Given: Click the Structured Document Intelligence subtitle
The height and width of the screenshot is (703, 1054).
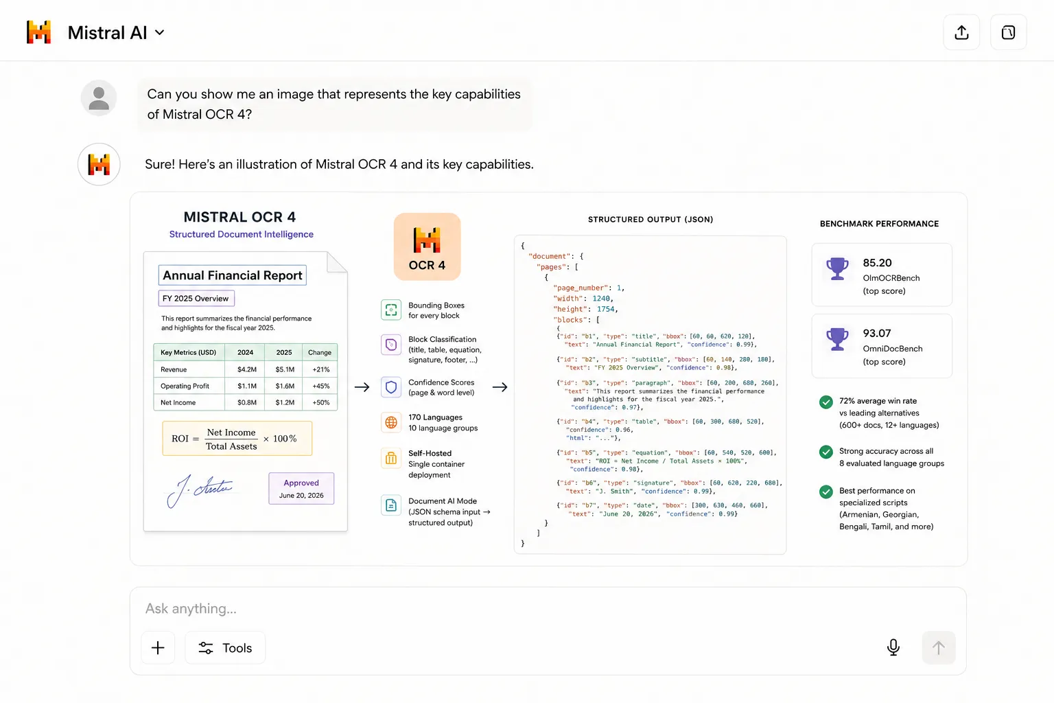Looking at the screenshot, I should pos(242,234).
